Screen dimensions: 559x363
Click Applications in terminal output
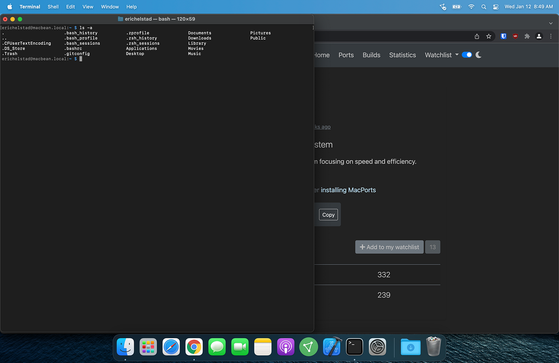point(141,49)
